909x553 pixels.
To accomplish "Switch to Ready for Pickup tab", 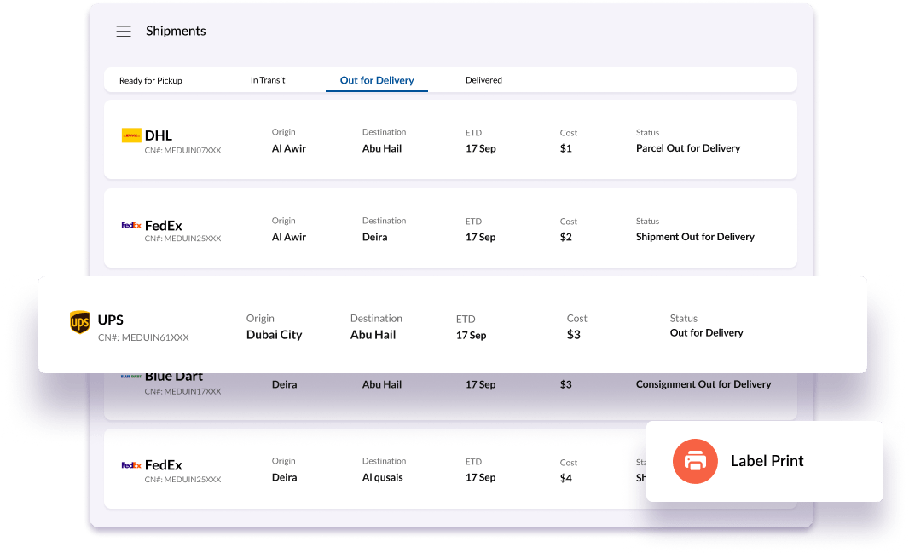I will 151,80.
